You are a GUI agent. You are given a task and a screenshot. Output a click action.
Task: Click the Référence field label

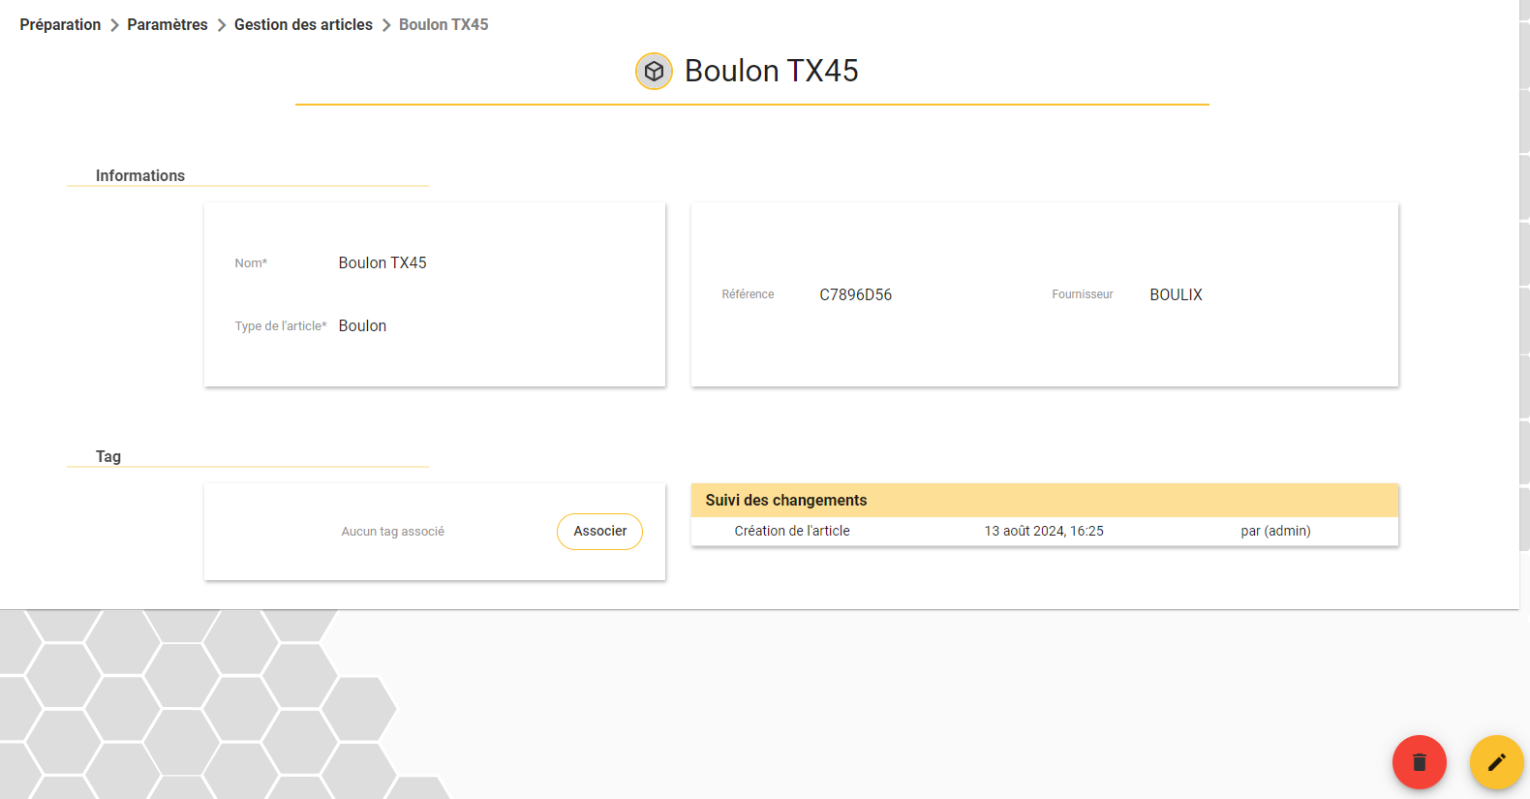point(748,294)
